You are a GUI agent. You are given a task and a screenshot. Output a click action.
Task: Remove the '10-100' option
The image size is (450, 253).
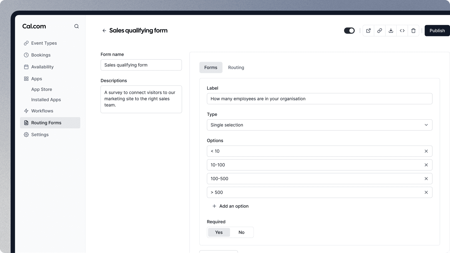(426, 165)
